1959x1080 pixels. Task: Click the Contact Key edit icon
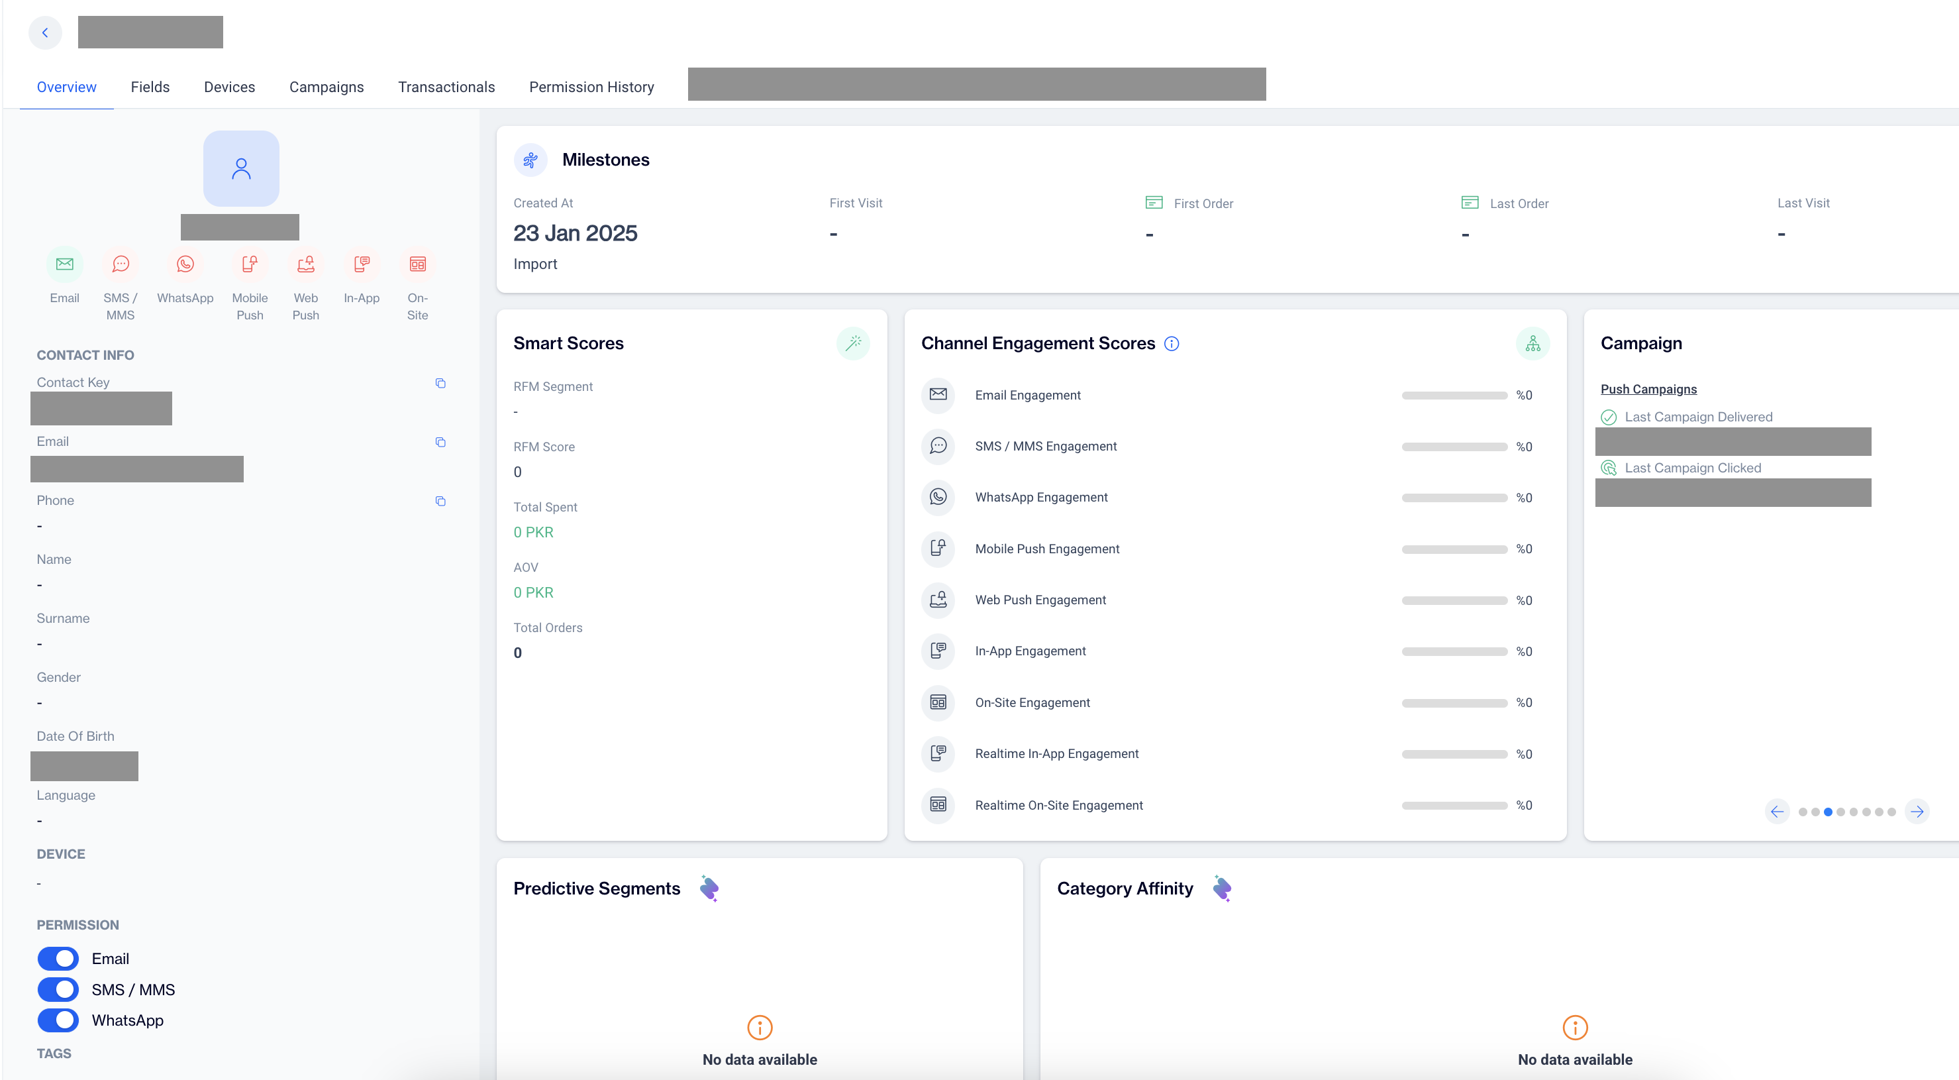(440, 383)
